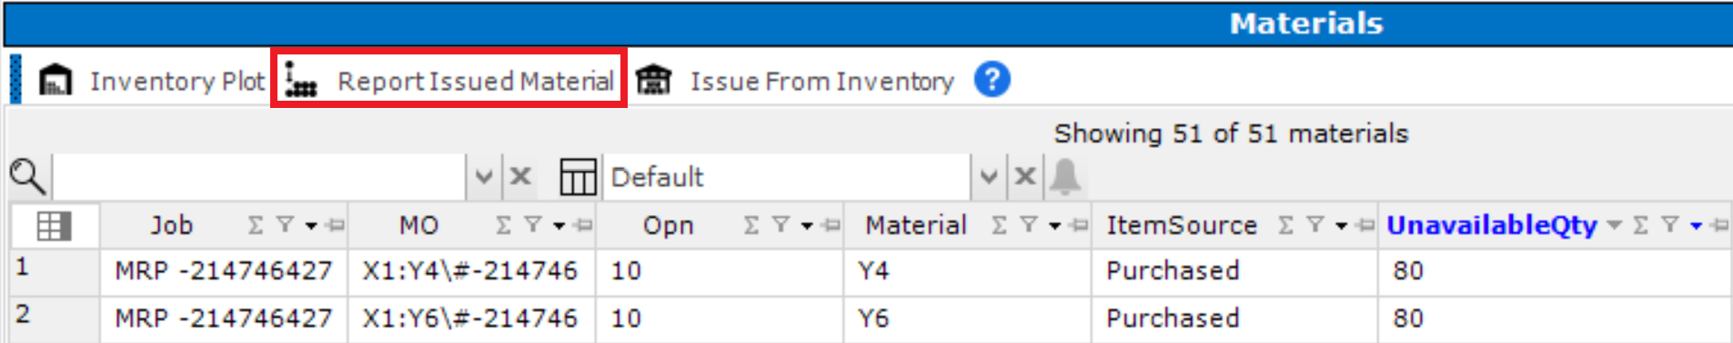Click the grid select-all corner icon
Viewport: 1733px width, 343px height.
point(54,225)
